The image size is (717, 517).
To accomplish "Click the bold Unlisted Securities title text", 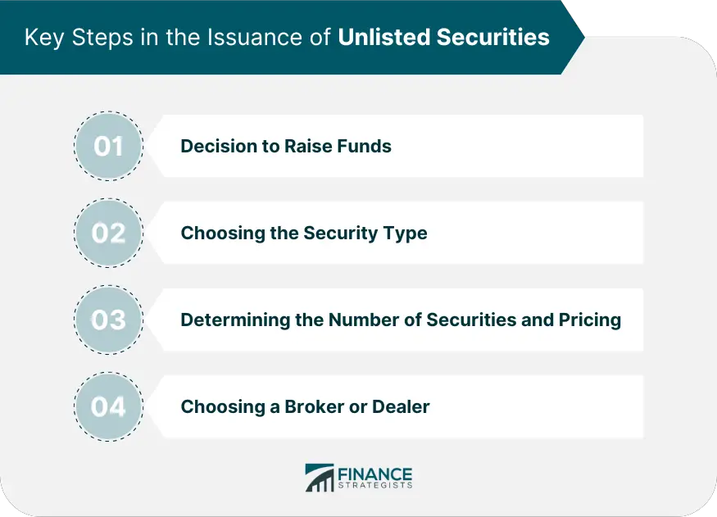I will 443,37.
